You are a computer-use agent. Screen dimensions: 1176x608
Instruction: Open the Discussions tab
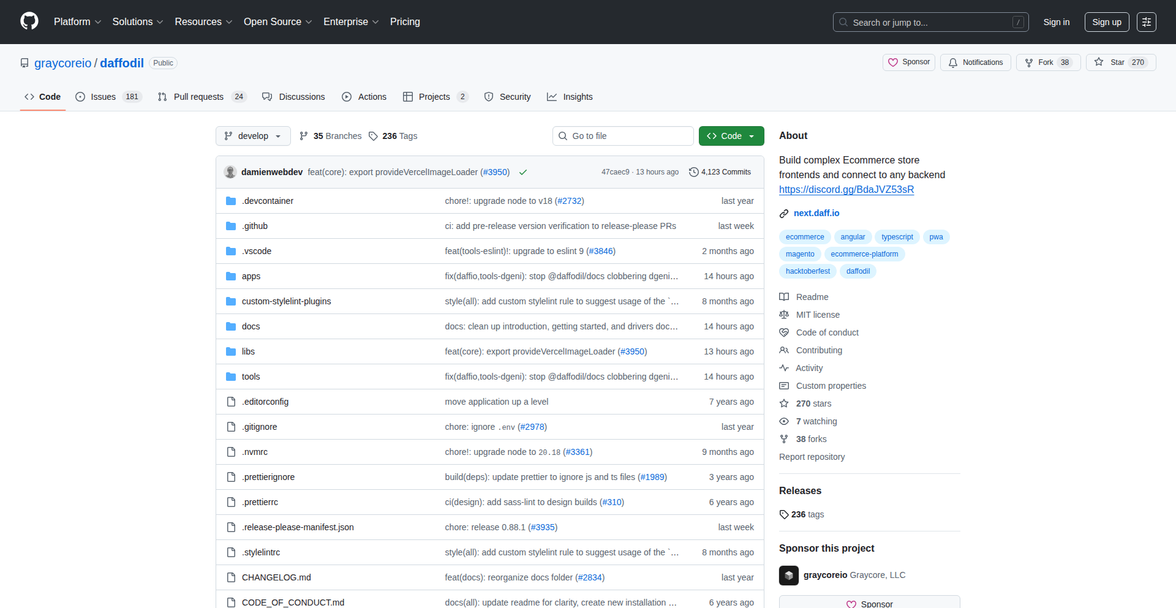(293, 97)
